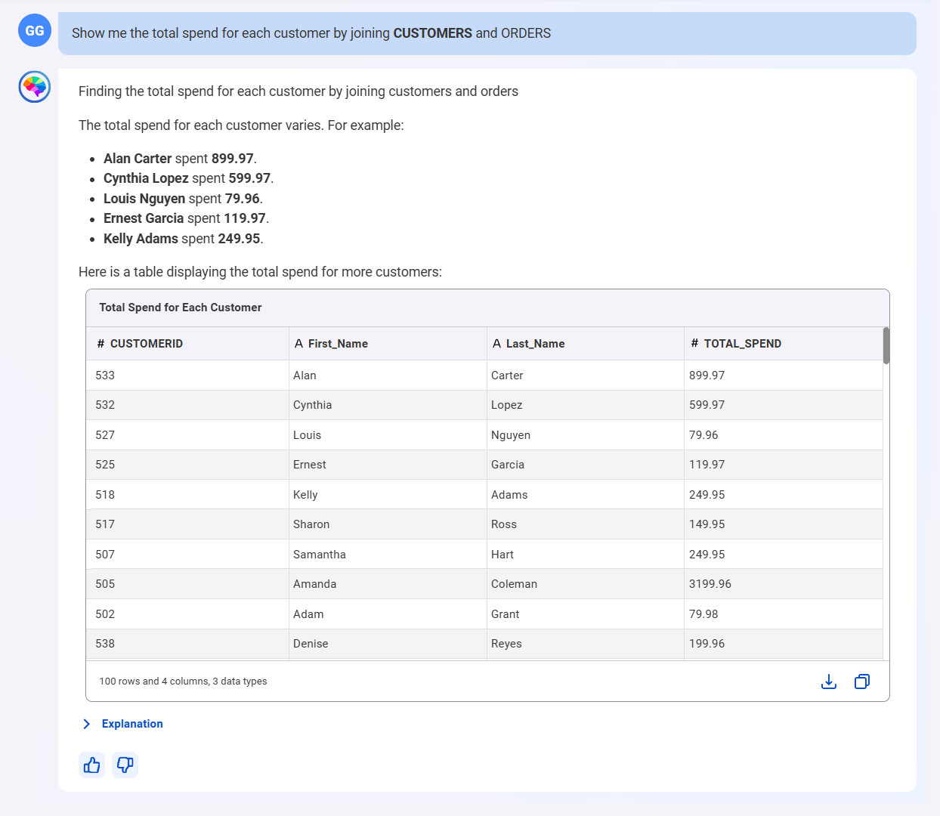Viewport: 940px width, 816px height.
Task: Click the assistant brain logo icon
Action: 35,87
